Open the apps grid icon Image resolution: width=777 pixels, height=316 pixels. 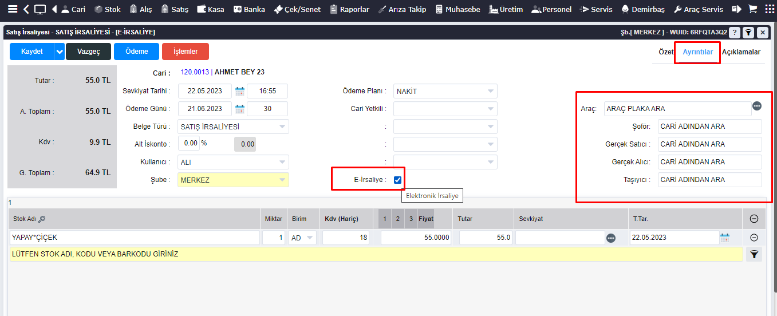tap(769, 9)
